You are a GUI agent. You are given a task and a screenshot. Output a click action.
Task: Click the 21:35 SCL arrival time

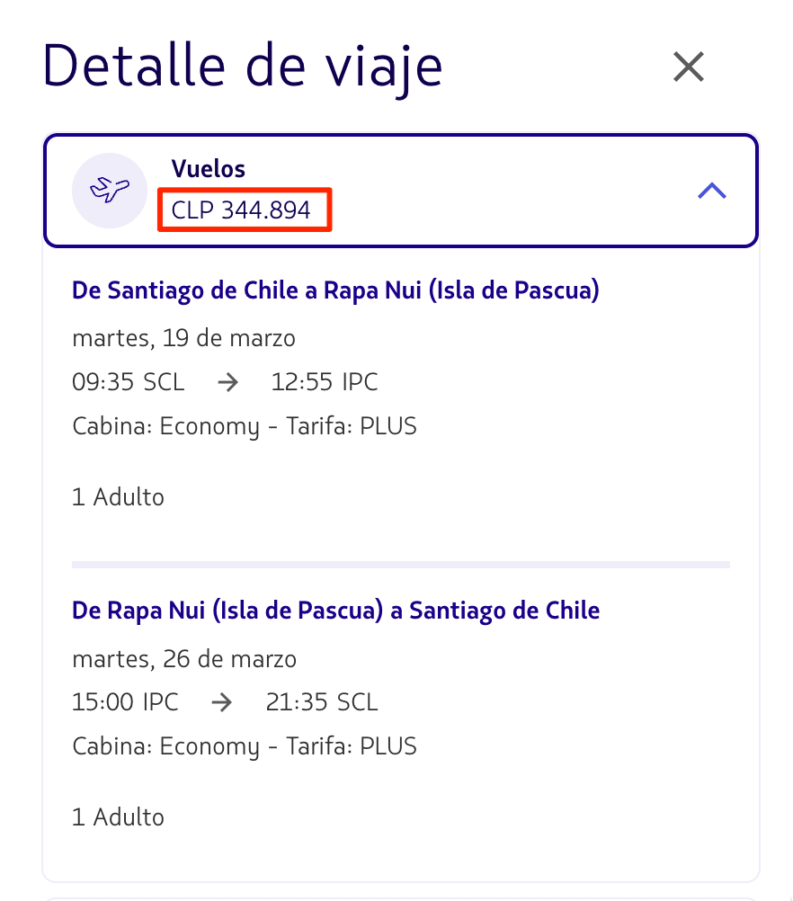pos(322,702)
